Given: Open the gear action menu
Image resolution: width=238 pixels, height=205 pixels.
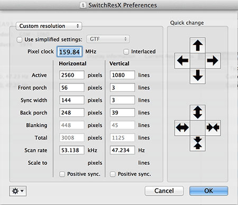Looking at the screenshot, I should pyautogui.click(x=18, y=191).
